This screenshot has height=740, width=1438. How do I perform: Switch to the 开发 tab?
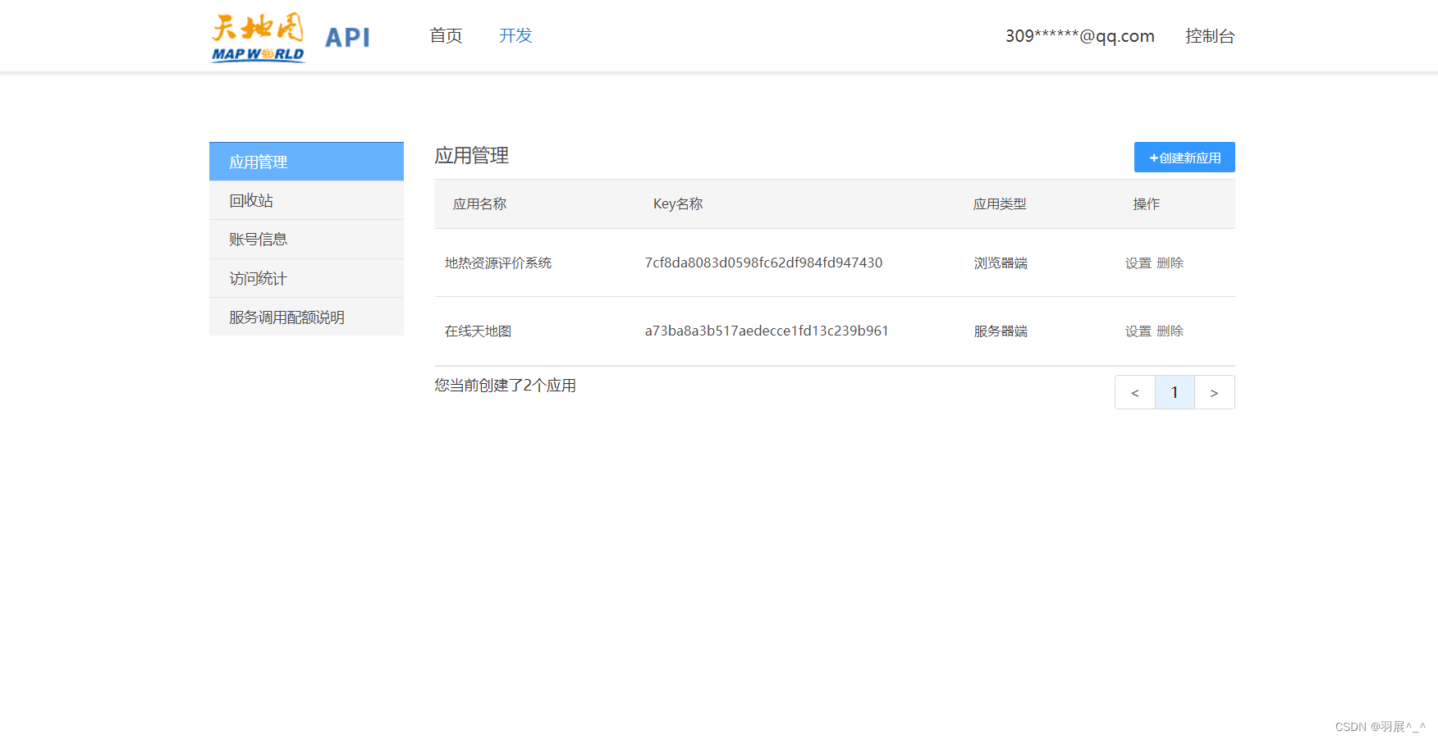click(515, 35)
